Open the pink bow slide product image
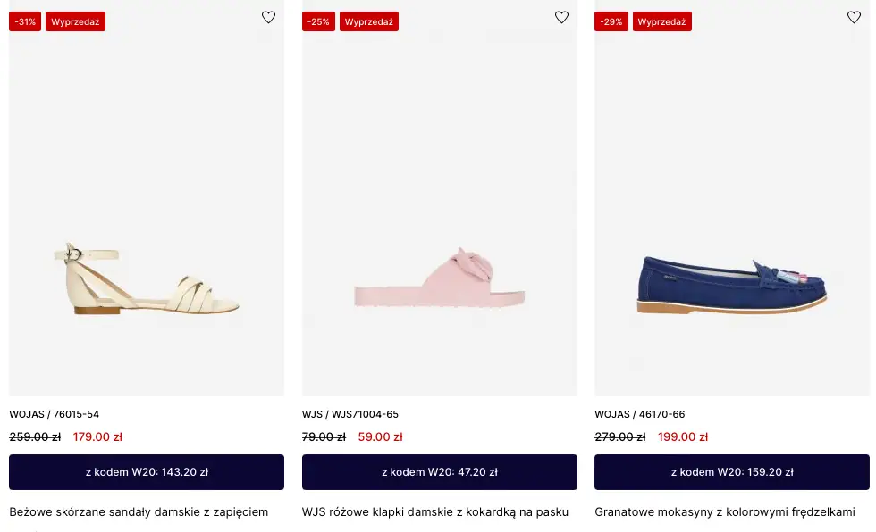Screen dimensions: 876x532 (440, 278)
